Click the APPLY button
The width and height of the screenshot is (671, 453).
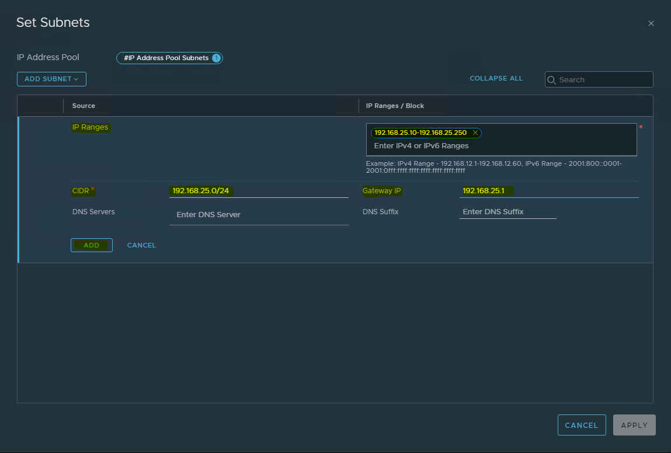634,425
